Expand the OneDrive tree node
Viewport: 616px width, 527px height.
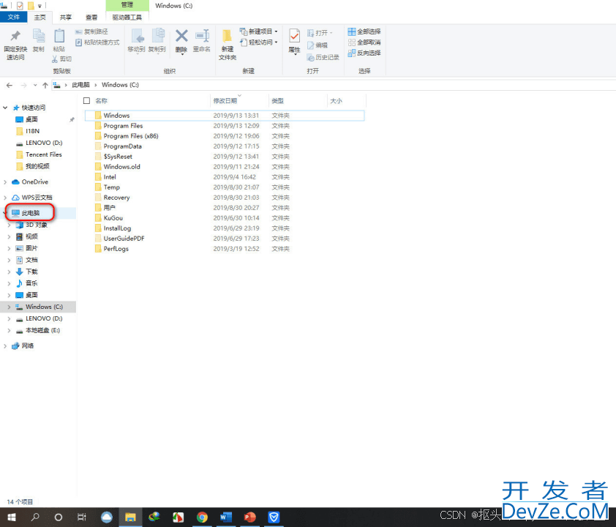pyautogui.click(x=5, y=182)
